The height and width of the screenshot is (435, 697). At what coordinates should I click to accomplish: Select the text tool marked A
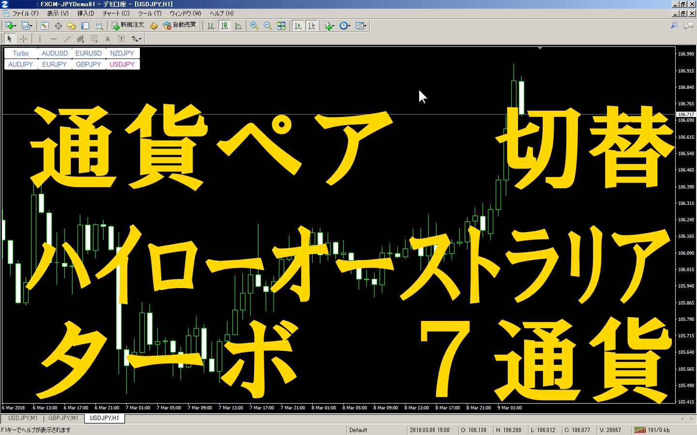pos(107,39)
